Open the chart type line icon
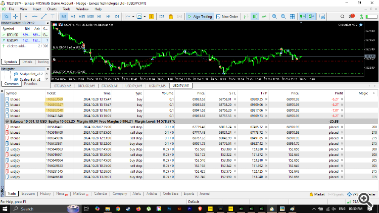Image resolution: width=379 pixels, height=213 pixels. coord(128,17)
